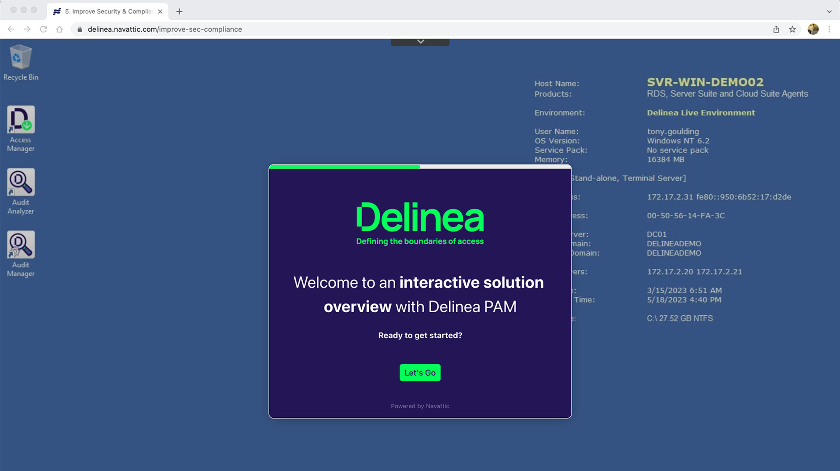Reload the page with refresh icon
Image resolution: width=840 pixels, height=471 pixels.
[x=43, y=29]
